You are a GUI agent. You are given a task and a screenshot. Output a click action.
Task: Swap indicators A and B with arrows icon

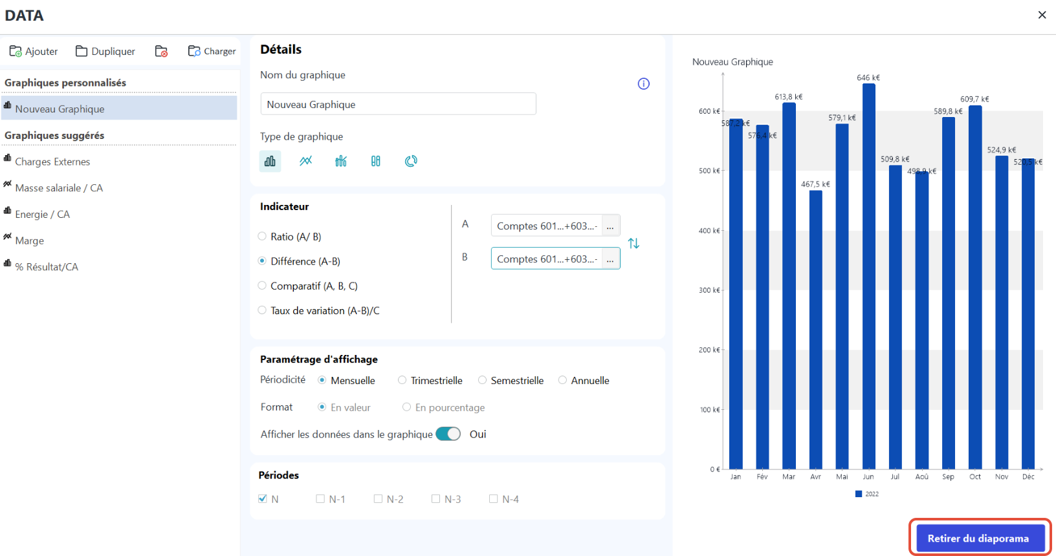633,243
